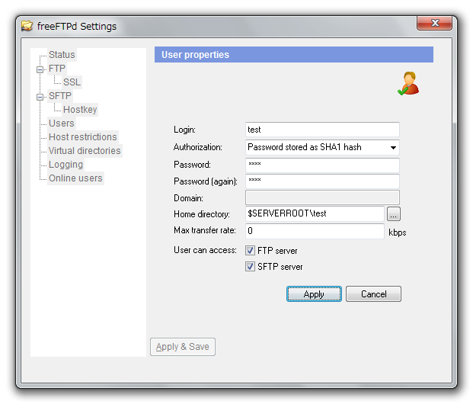
Task: Click the Apply & Save button
Action: point(183,347)
